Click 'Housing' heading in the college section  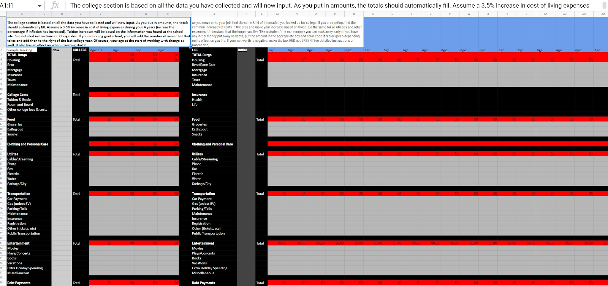[x=14, y=60]
